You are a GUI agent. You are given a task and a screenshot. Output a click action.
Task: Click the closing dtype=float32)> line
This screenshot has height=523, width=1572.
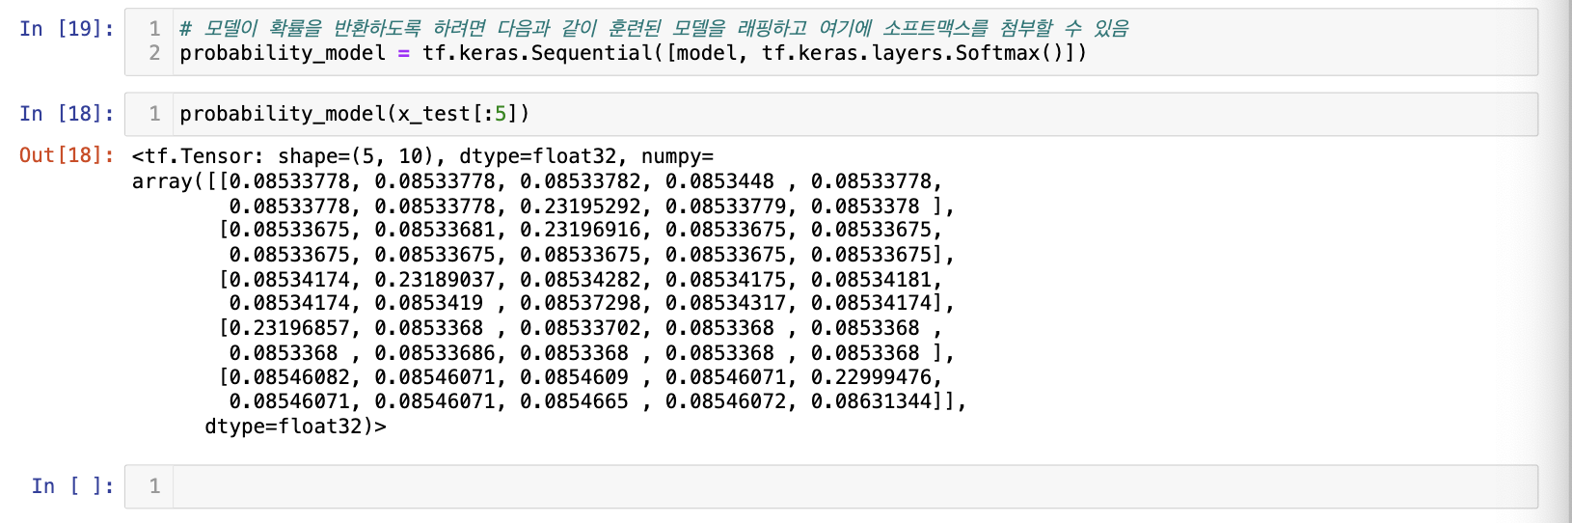(x=295, y=427)
